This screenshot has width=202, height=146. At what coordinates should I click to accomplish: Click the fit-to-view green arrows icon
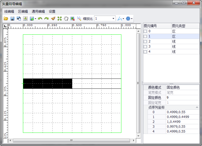[60, 19]
